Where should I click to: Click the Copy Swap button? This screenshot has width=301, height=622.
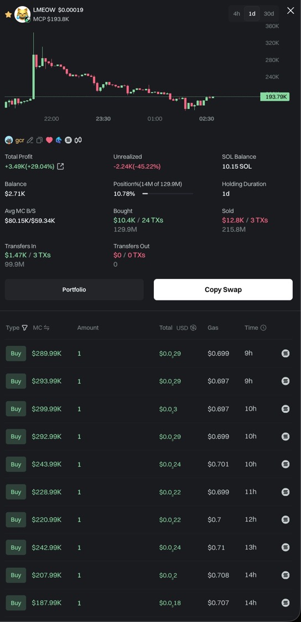coord(224,289)
